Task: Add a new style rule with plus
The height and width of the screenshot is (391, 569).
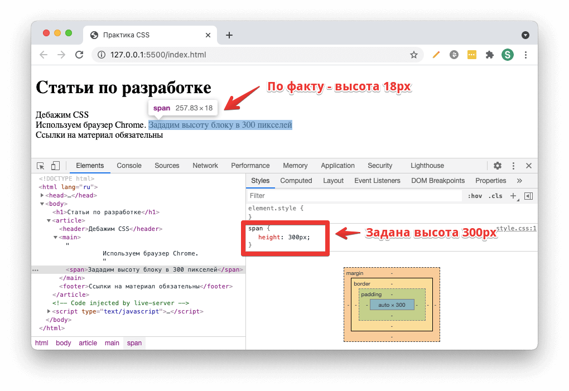Action: click(513, 196)
